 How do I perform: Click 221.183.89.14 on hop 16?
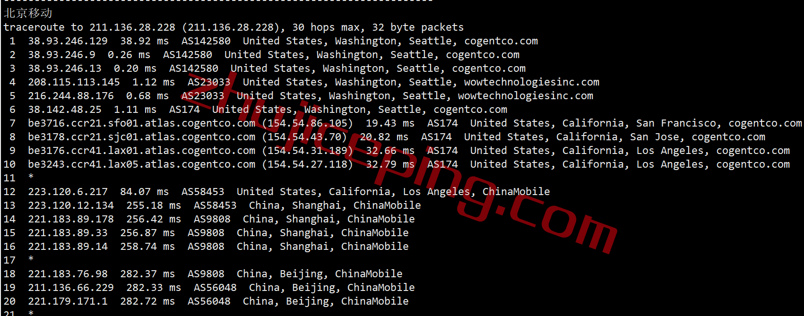(68, 247)
